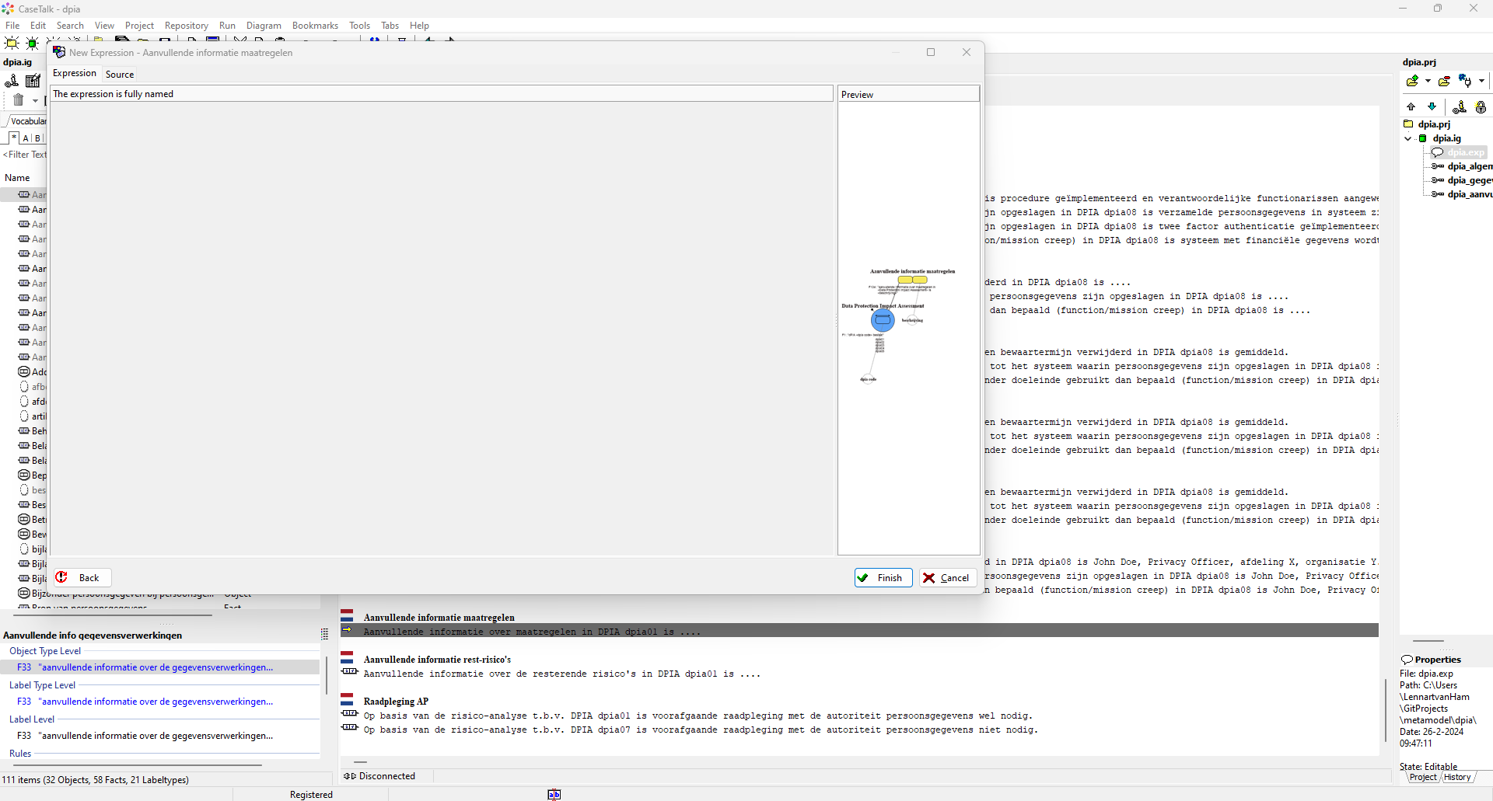Select dpia.exp in the project tree
1493x801 pixels.
[1464, 152]
